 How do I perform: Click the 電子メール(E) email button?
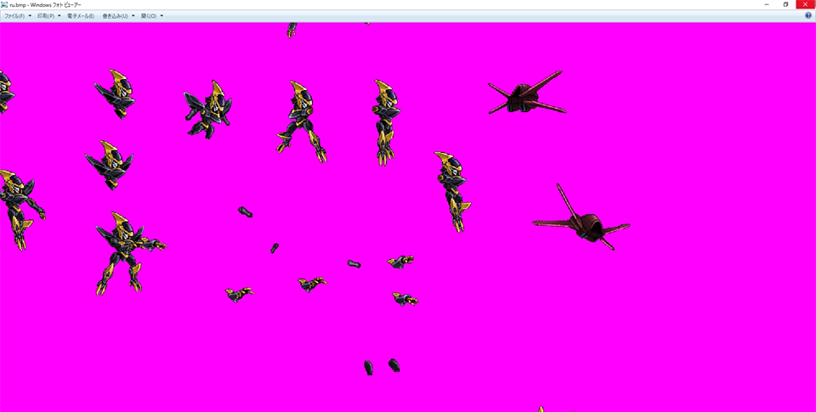(81, 16)
